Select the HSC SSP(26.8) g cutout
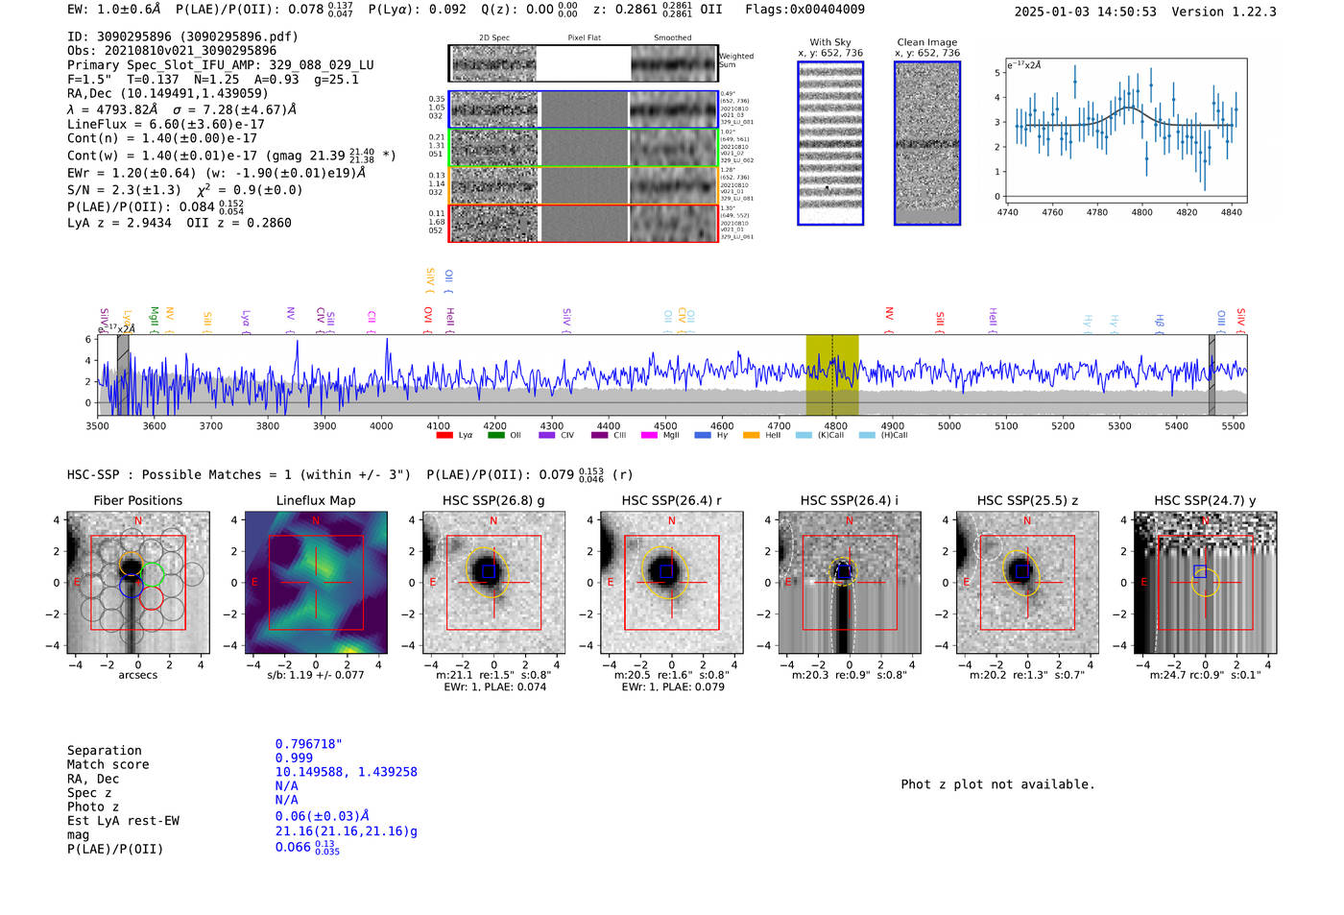Viewport: 1344px width, 915px height. pyautogui.click(x=493, y=583)
